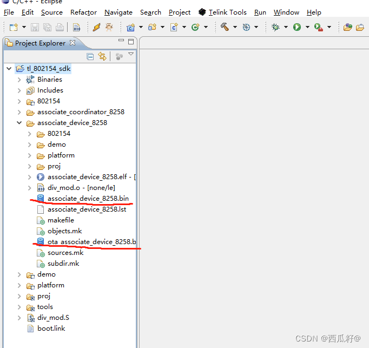Viewport: 369px width, 348px height.
Task: Expand the Binaries node
Action: coord(19,80)
